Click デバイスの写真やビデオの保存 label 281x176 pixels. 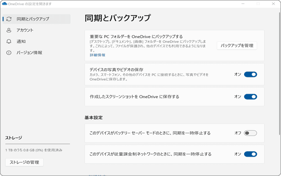tap(116, 70)
